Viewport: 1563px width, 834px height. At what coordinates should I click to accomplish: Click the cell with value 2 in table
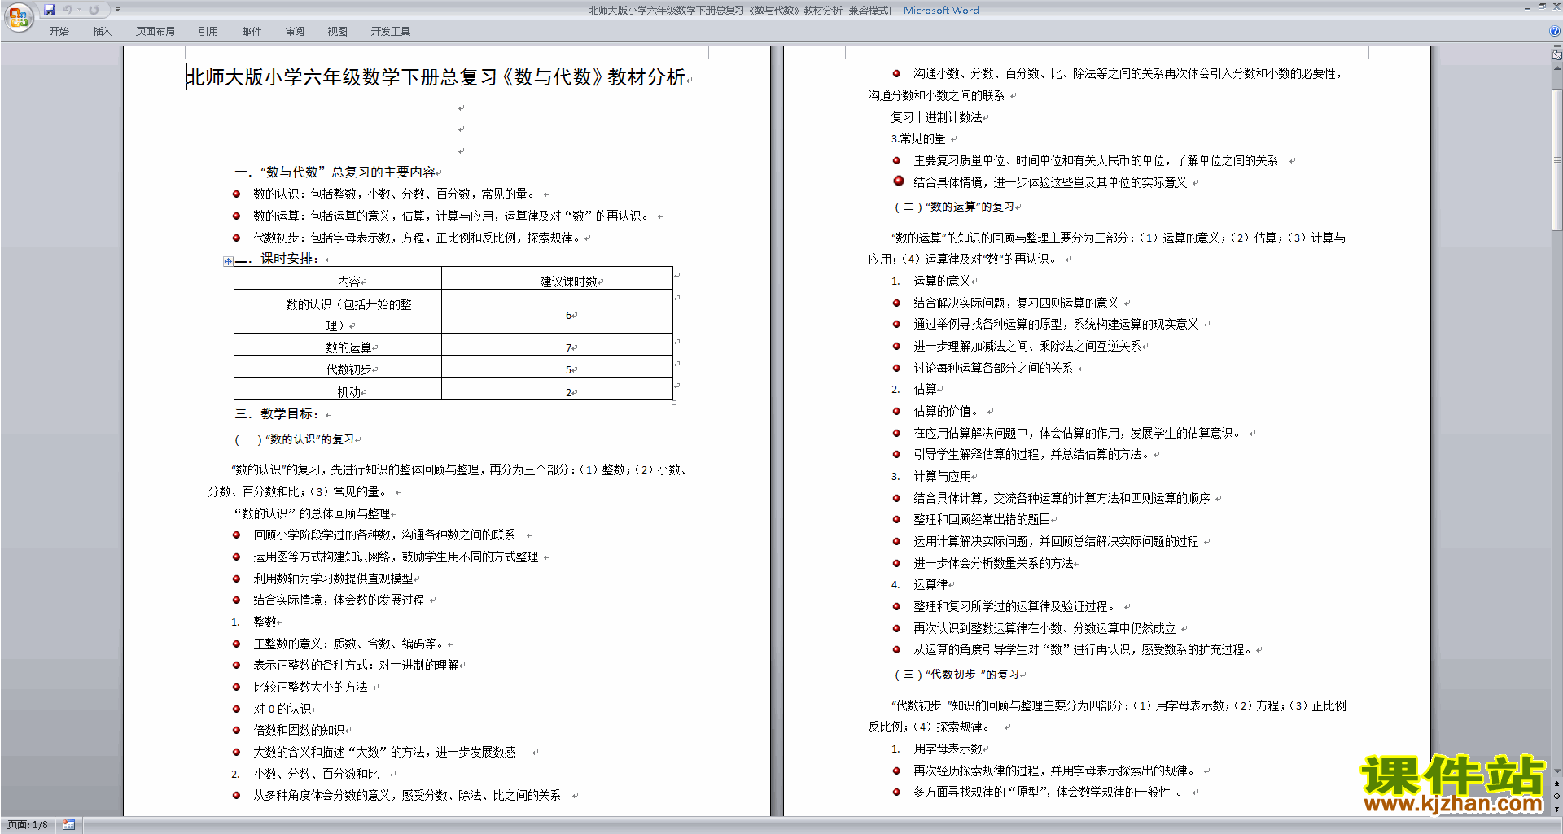pyautogui.click(x=557, y=389)
